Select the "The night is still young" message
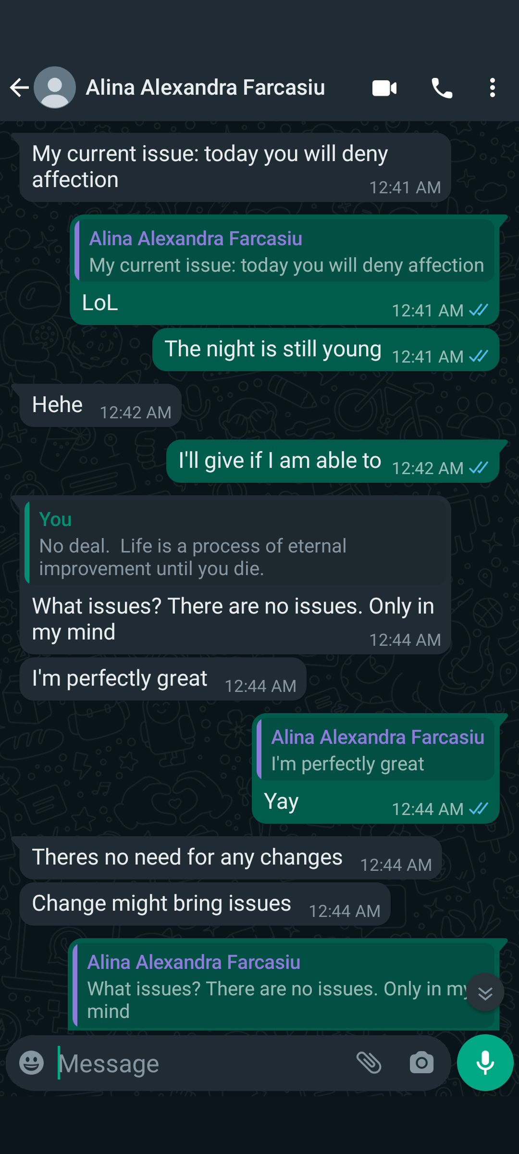 point(273,350)
